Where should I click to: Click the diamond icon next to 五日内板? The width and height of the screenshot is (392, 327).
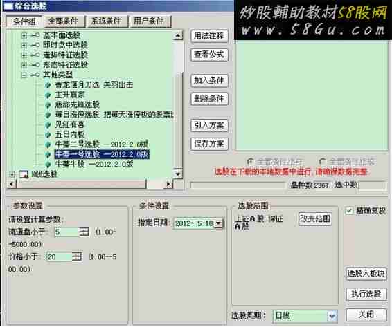pyautogui.click(x=48, y=135)
